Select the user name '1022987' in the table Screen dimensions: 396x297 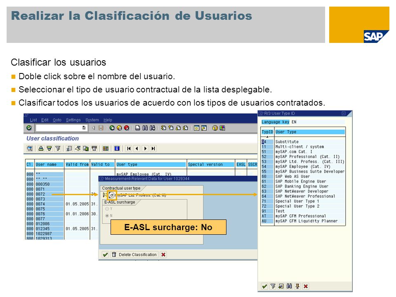click(49, 233)
